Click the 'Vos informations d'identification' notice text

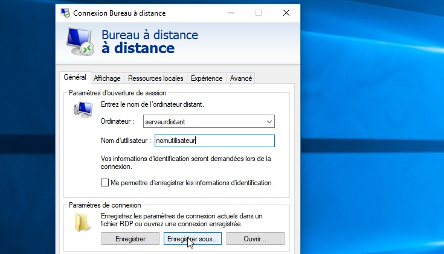pos(186,163)
